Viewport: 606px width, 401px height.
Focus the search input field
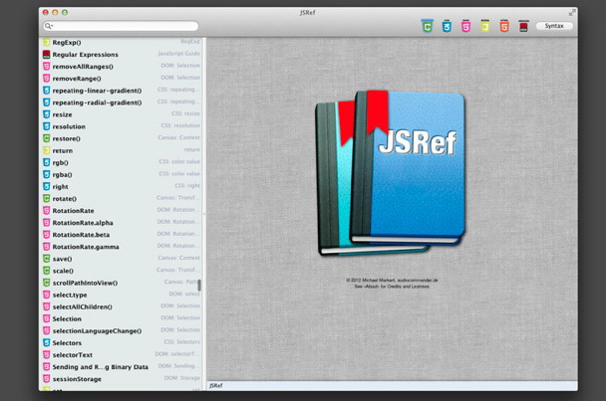121,26
